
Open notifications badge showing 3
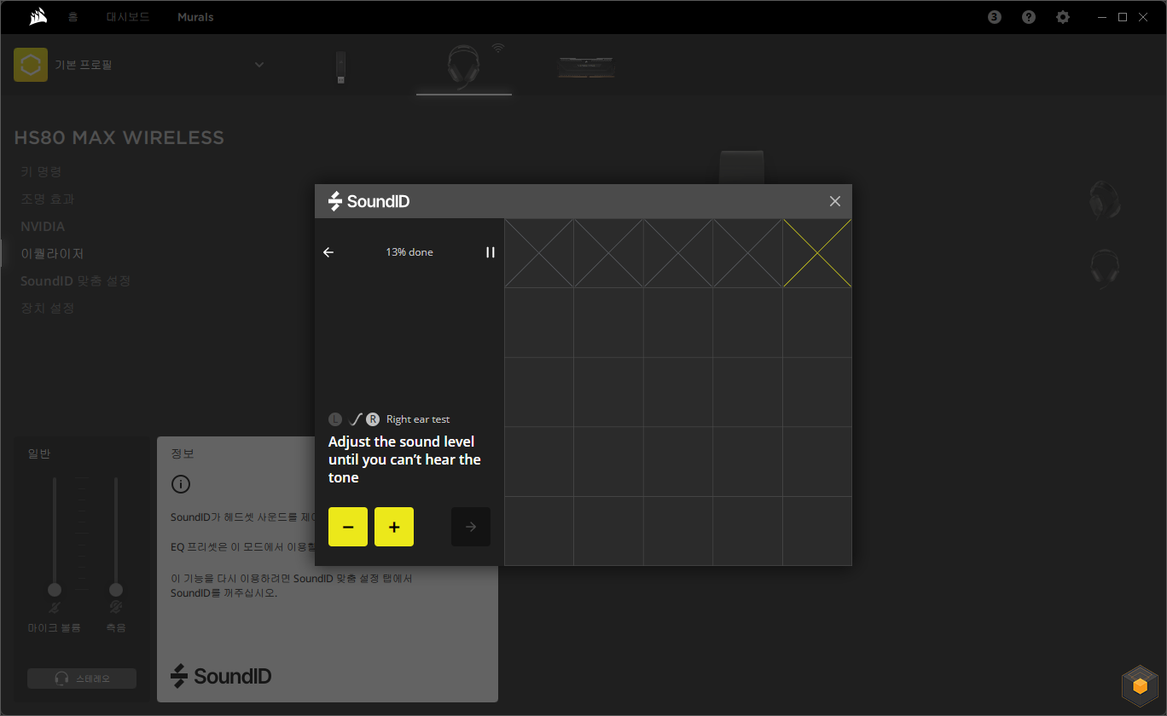tap(995, 17)
